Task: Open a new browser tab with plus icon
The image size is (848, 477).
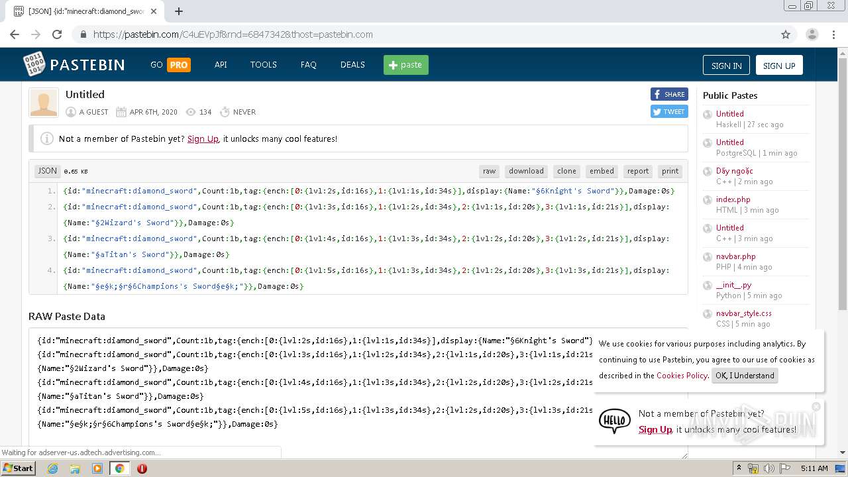Action: click(179, 11)
